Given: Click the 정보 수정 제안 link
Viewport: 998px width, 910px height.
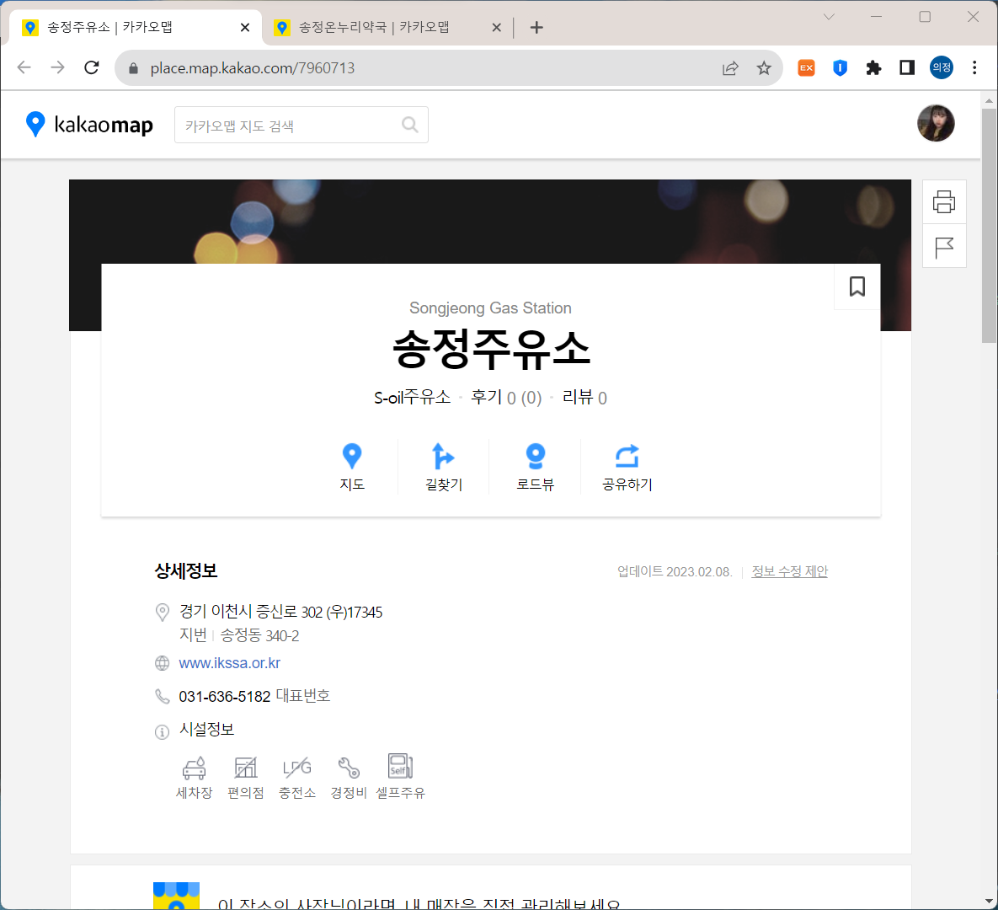Looking at the screenshot, I should [x=789, y=571].
